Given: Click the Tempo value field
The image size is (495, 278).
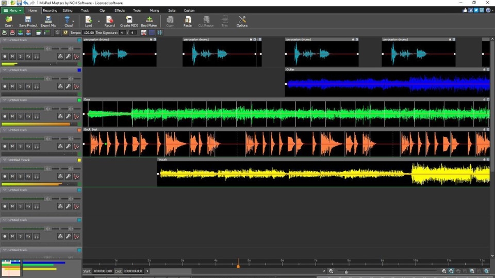Looking at the screenshot, I should pyautogui.click(x=88, y=32).
